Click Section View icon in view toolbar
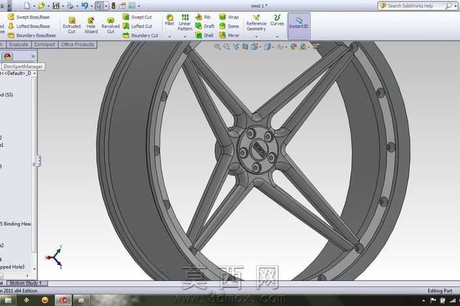 [x=245, y=46]
